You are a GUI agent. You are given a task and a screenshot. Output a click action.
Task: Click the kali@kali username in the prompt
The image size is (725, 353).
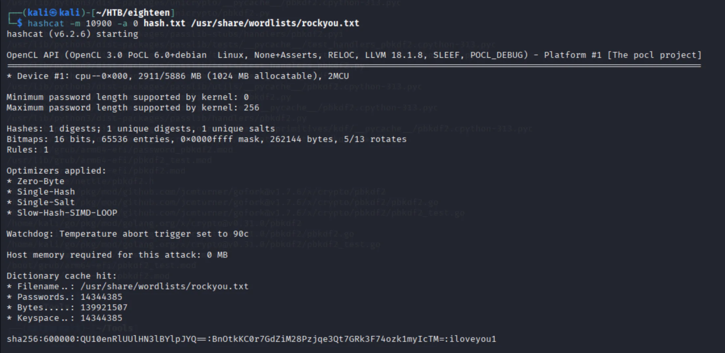(54, 13)
